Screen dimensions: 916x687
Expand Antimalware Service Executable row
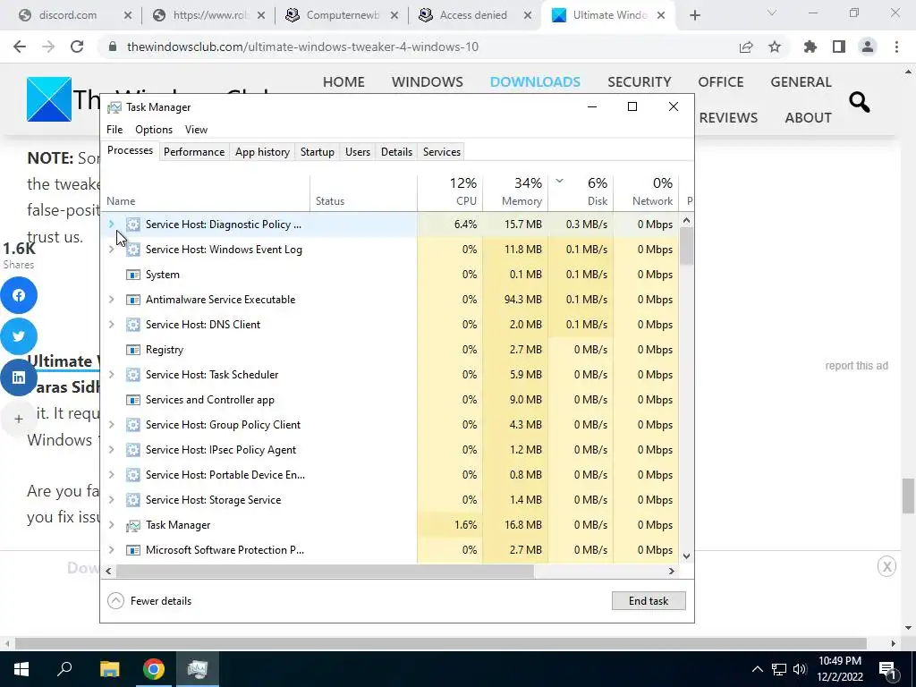111,300
